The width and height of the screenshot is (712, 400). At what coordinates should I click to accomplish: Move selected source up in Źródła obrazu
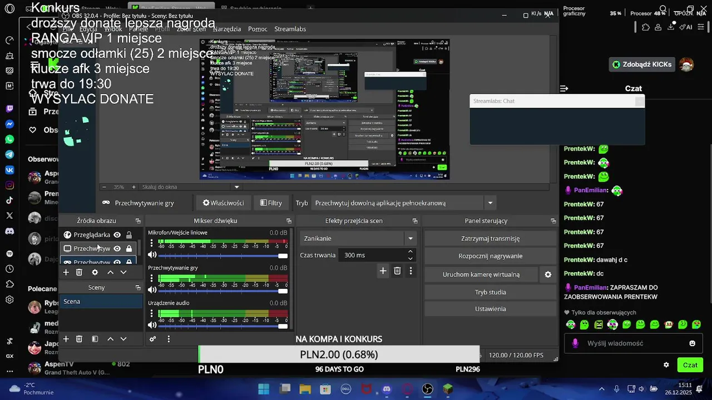[x=110, y=272]
